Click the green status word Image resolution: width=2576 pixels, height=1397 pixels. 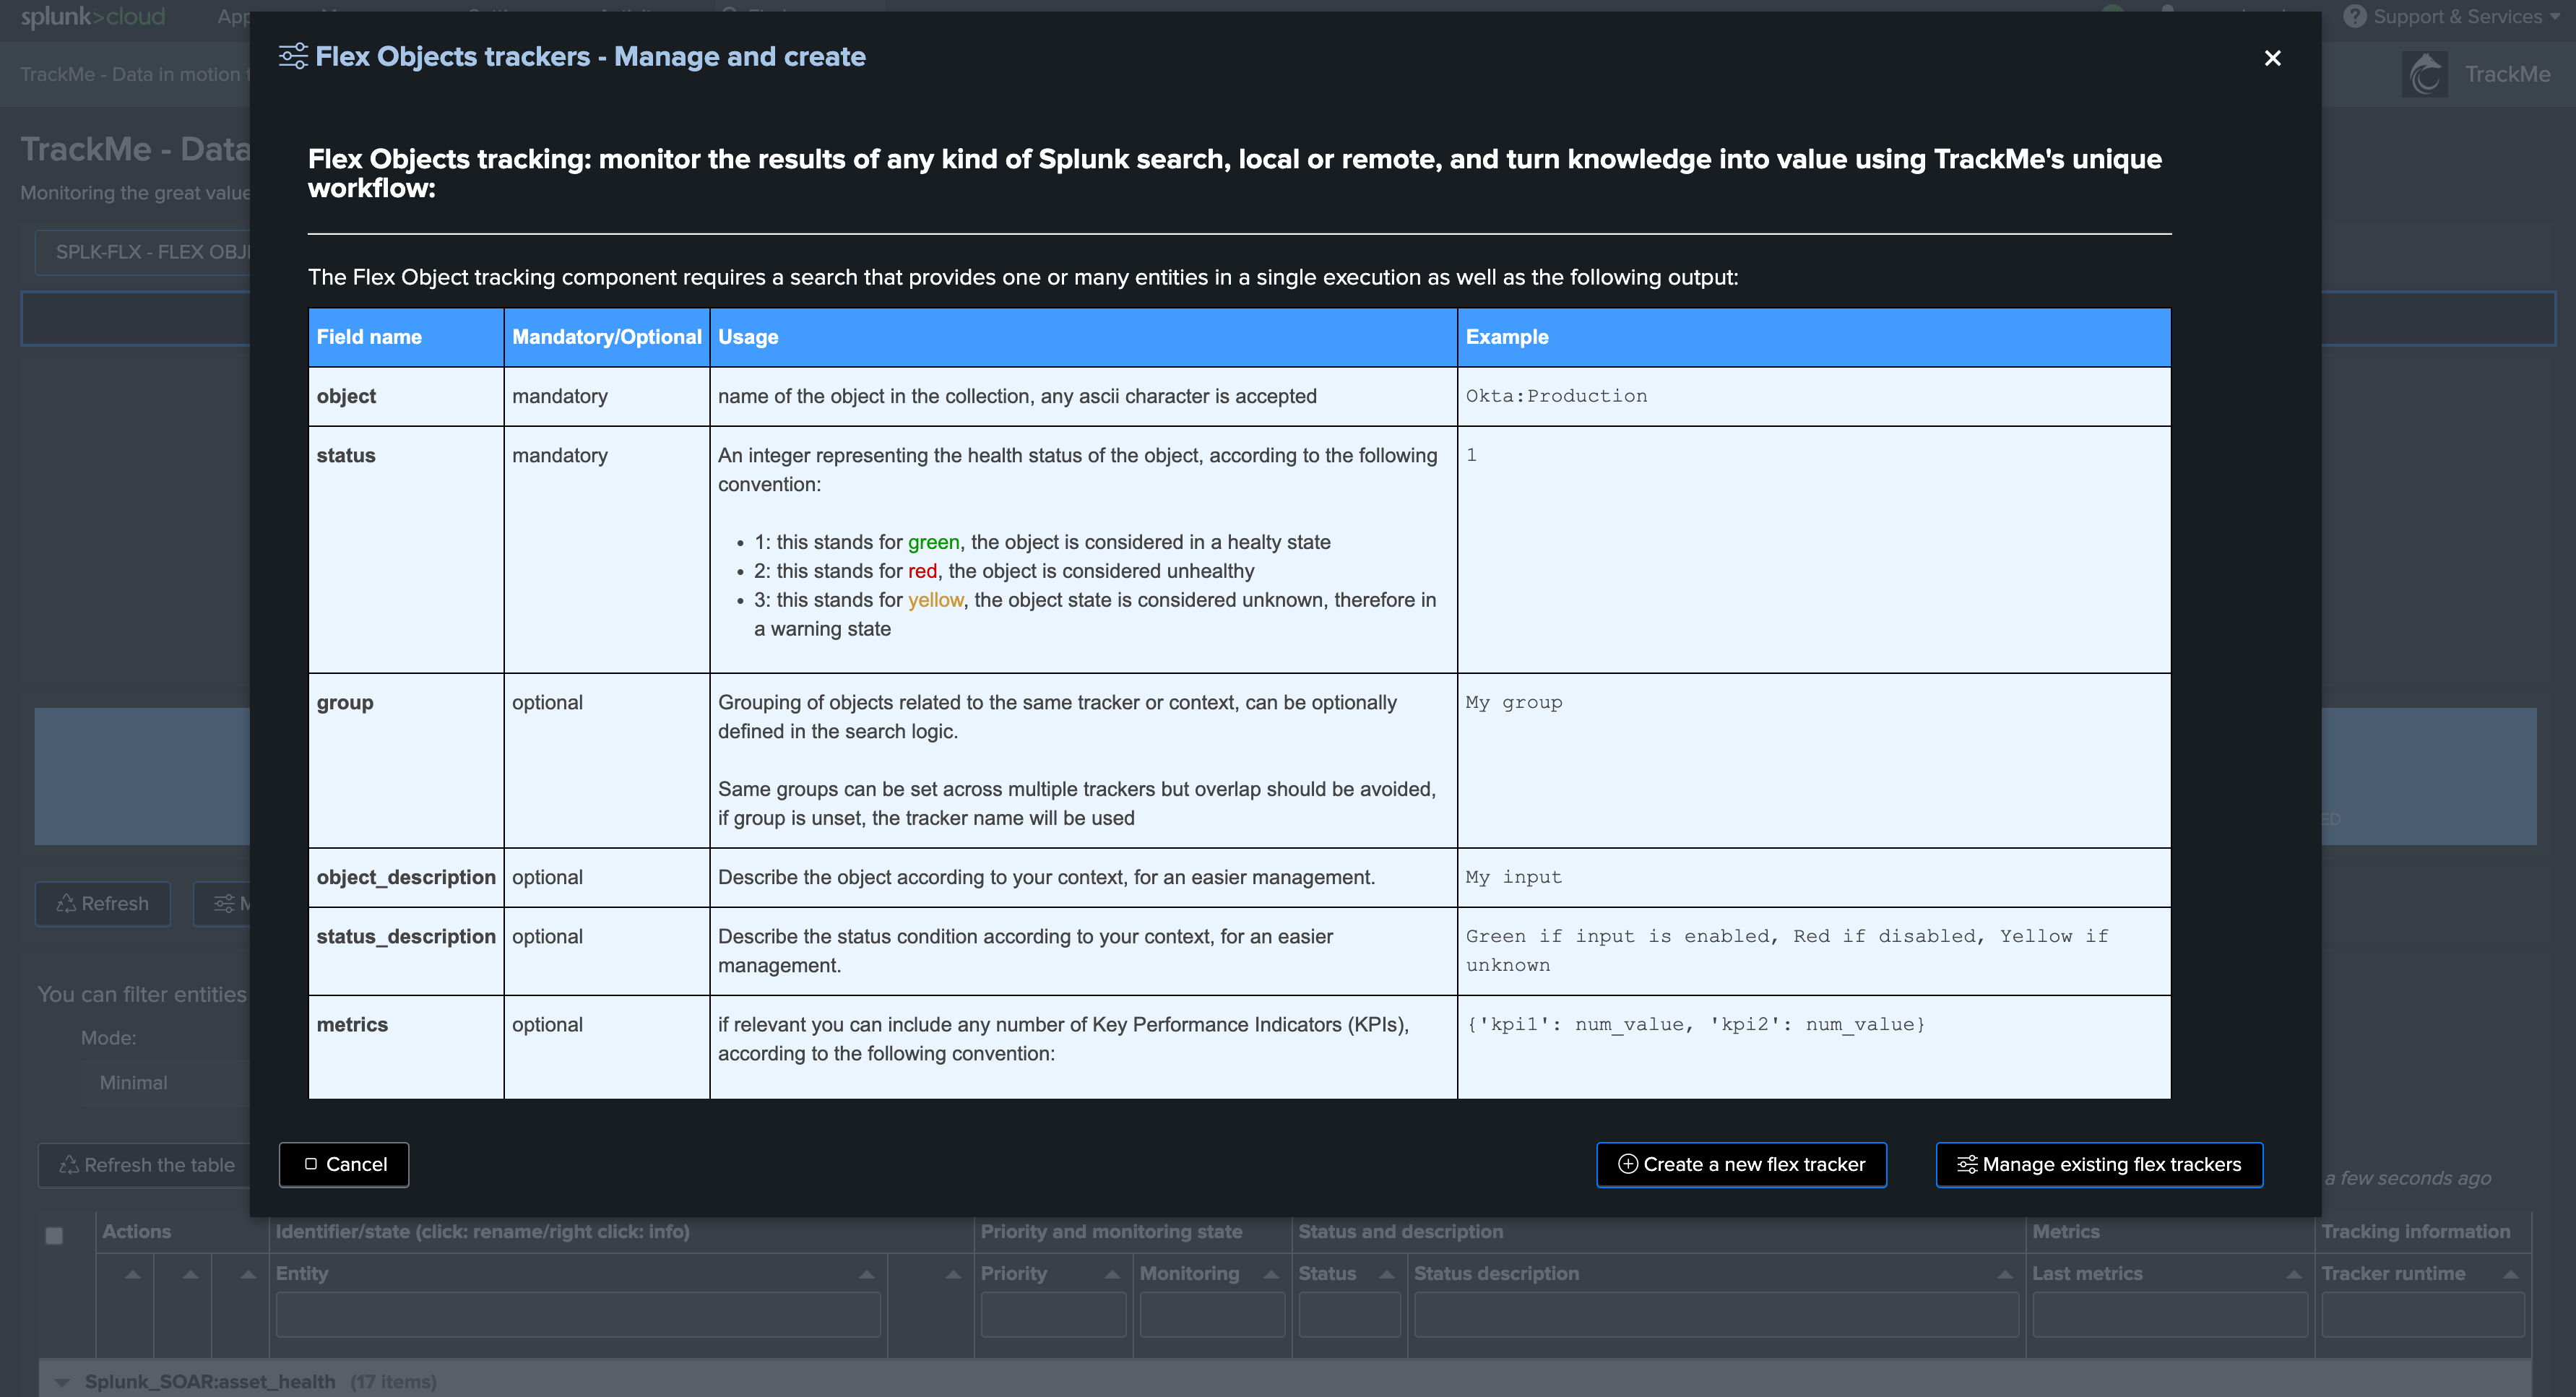[933, 542]
